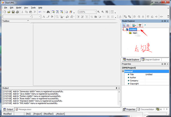Create a new project with New icon
This screenshot has height=117, width=171.
point(5,12)
